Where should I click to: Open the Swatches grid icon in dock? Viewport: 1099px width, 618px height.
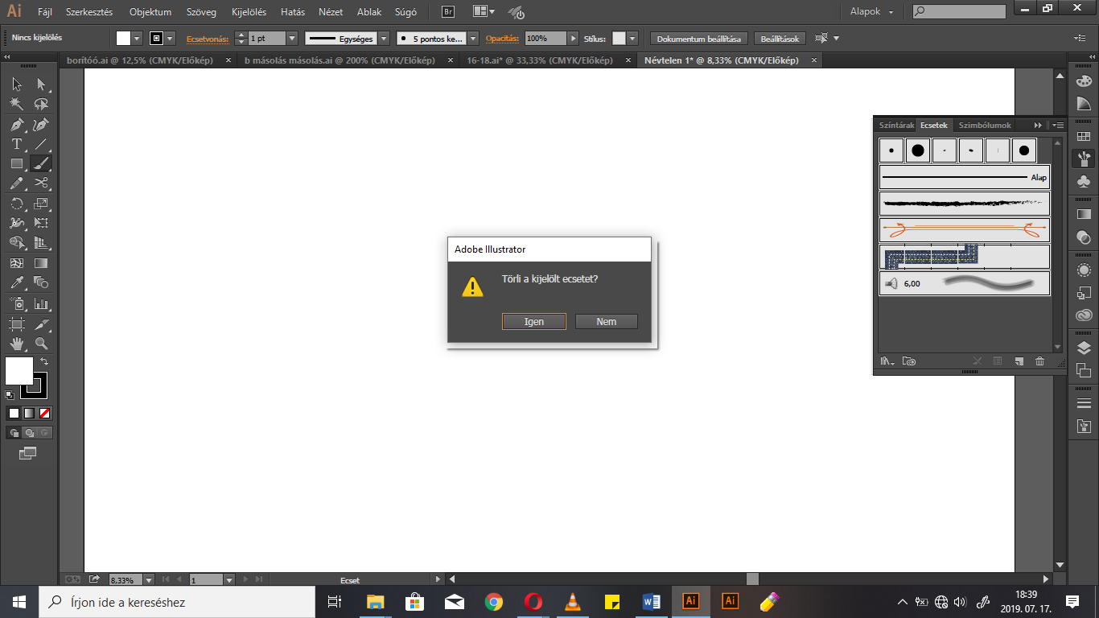1084,137
